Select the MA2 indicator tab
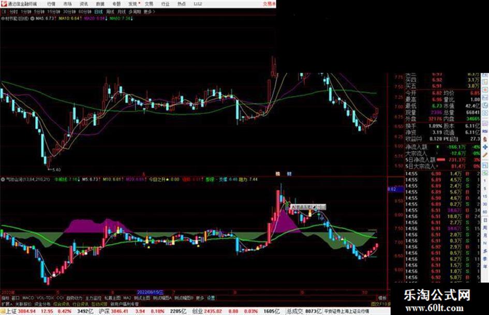Viewport: 489px width, 315px height. point(127,298)
